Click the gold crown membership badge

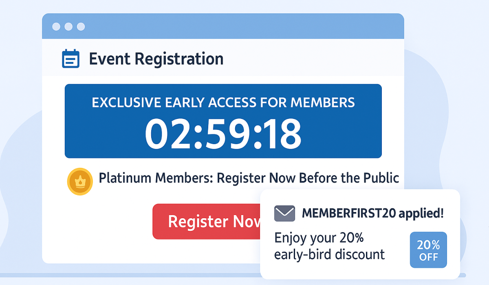80,181
